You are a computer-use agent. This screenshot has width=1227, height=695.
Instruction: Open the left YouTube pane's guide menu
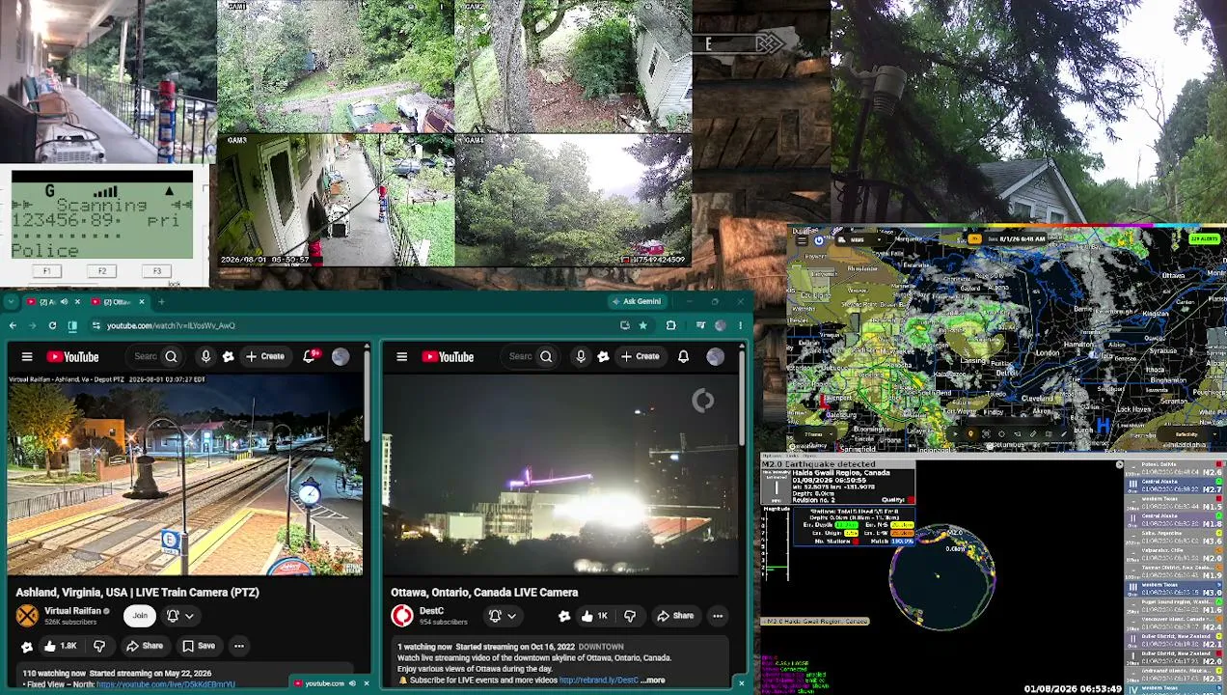coord(27,357)
